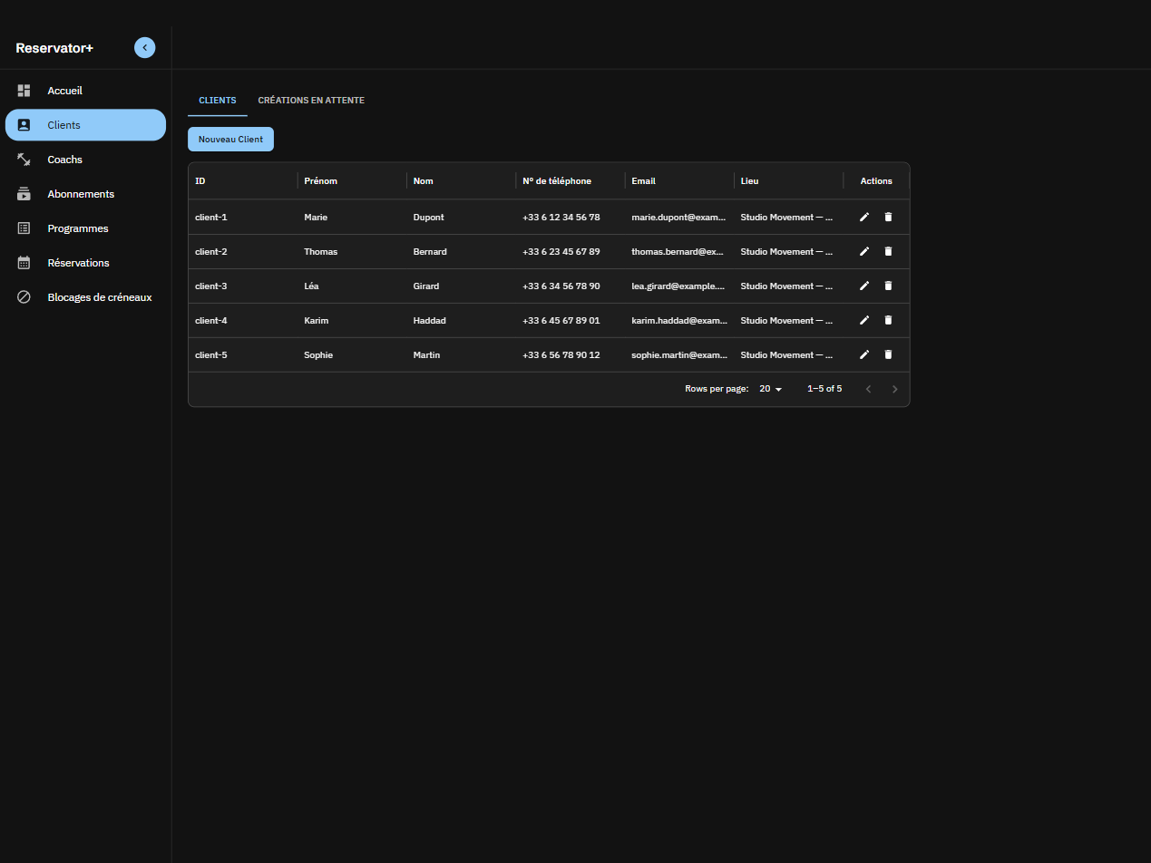Collapse the sidebar with the chevron button

click(x=144, y=48)
